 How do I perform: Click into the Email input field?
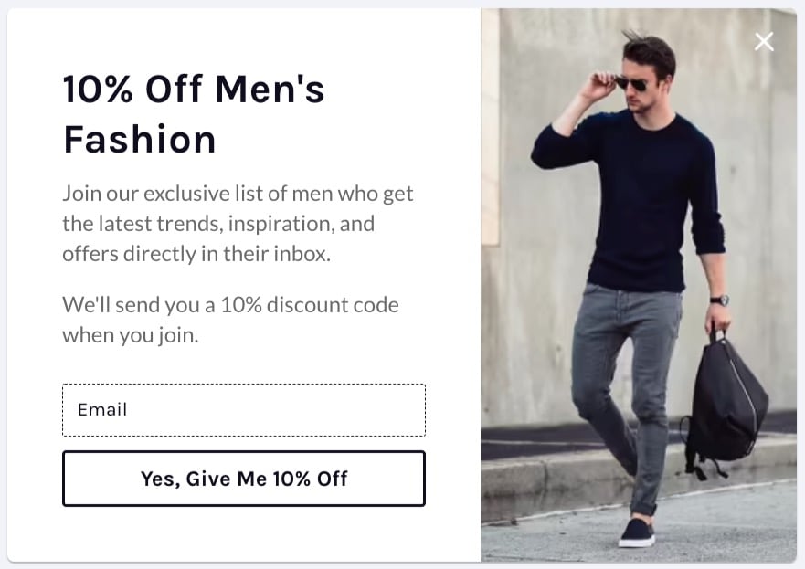pos(243,410)
